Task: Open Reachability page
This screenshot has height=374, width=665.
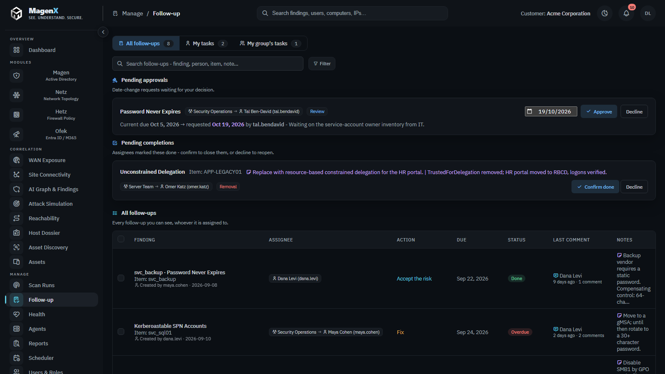Action: point(52,218)
